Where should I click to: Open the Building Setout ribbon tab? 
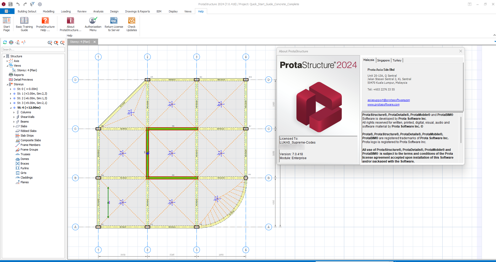(x=27, y=11)
